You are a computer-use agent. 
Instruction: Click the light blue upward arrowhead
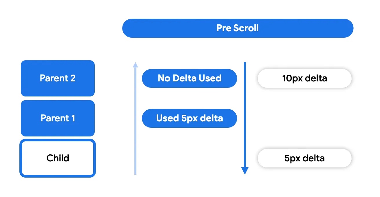coord(135,64)
